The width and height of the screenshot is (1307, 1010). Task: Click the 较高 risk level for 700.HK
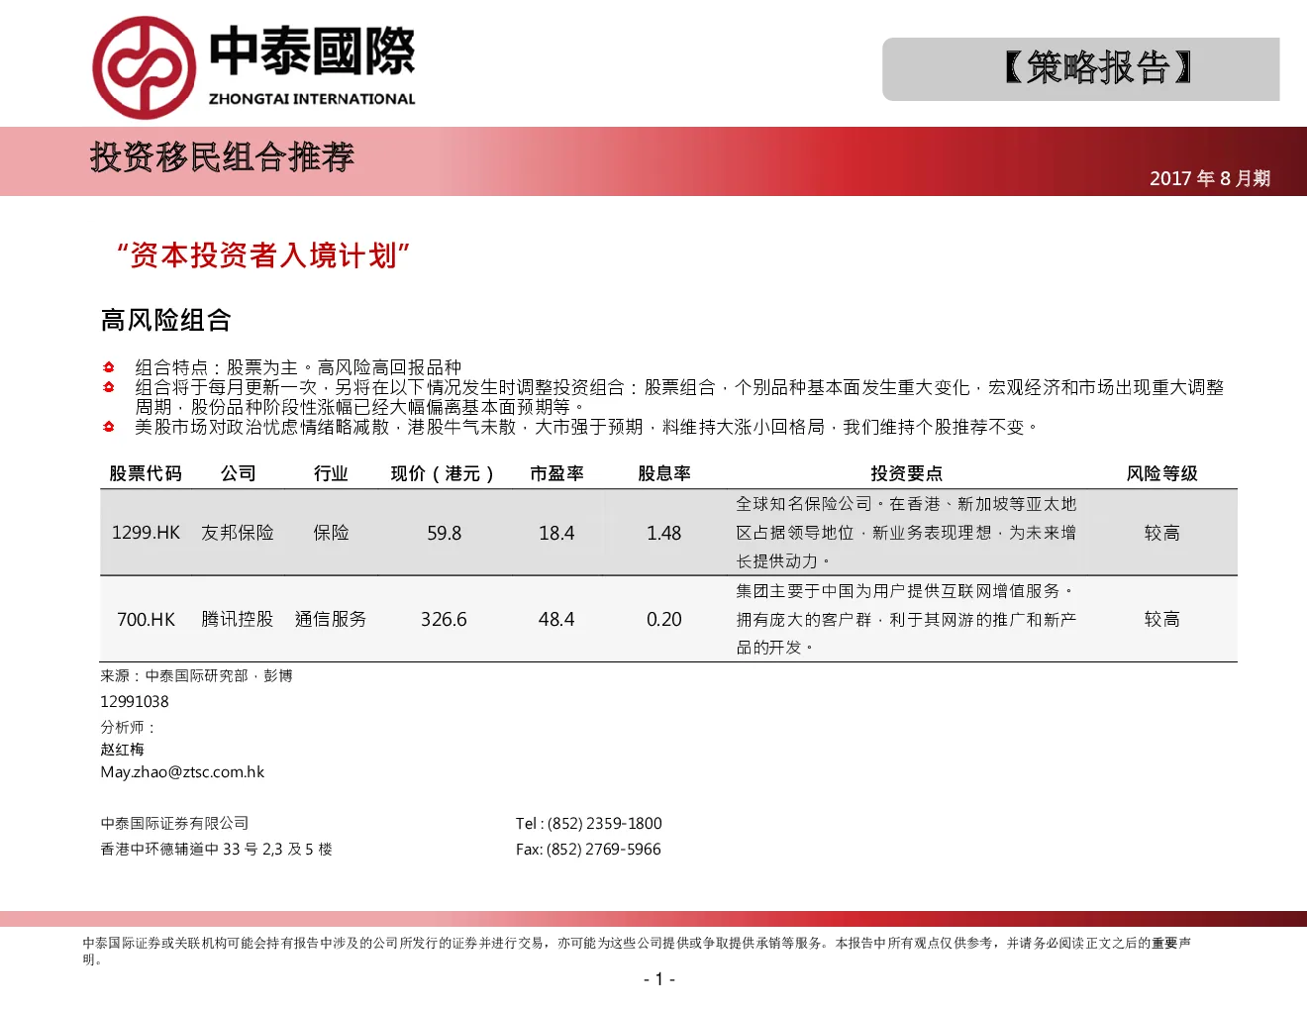(1161, 619)
